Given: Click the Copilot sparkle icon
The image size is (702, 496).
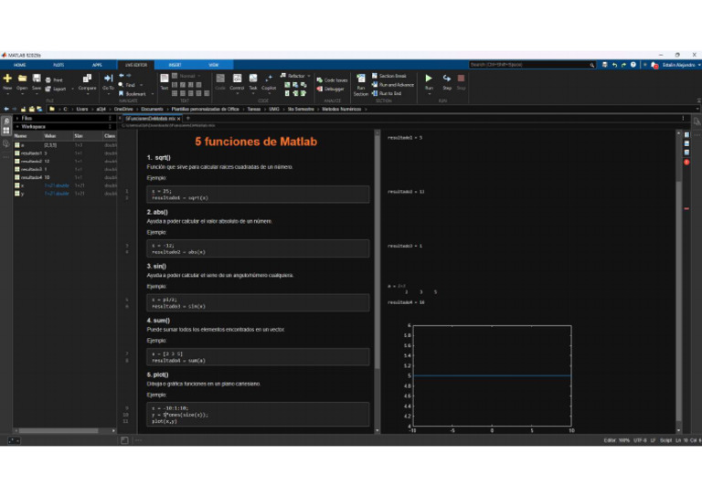Looking at the screenshot, I should 269,79.
